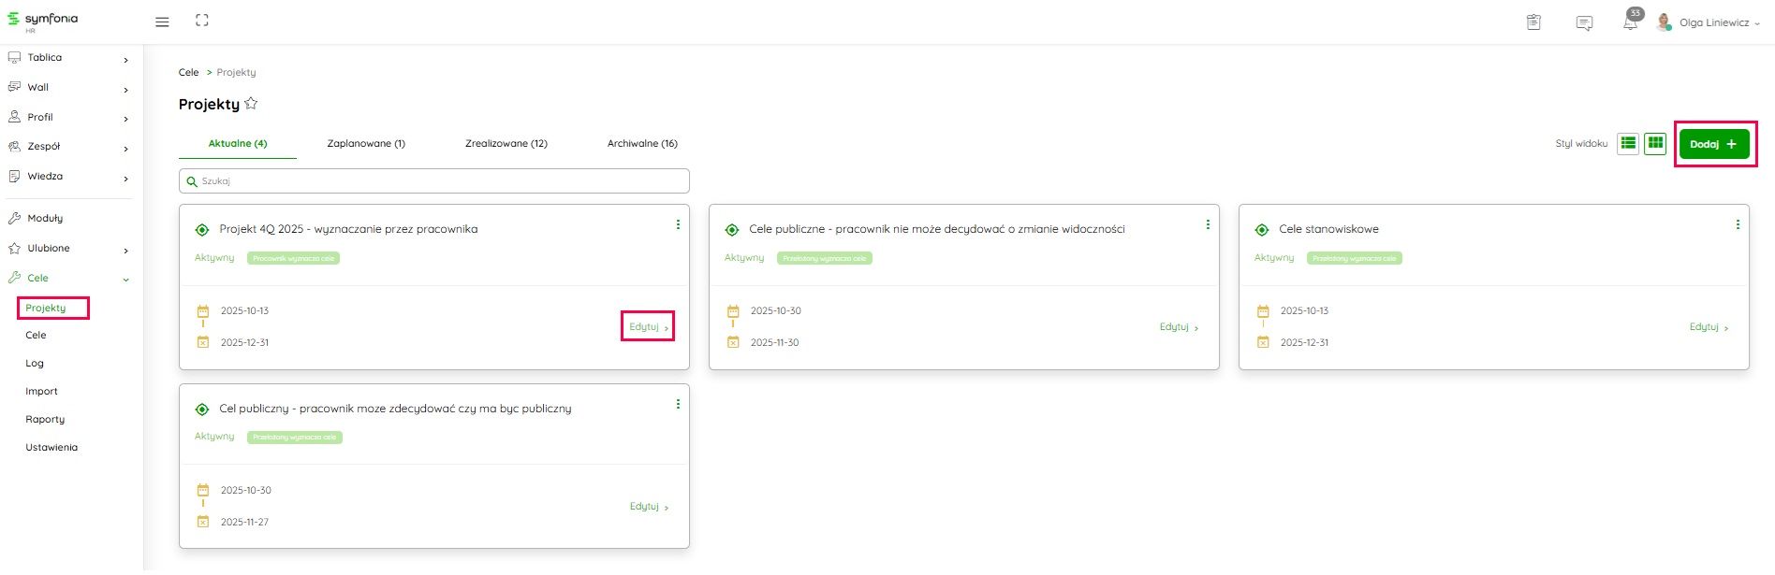Click the green Dodaj button

(1713, 144)
